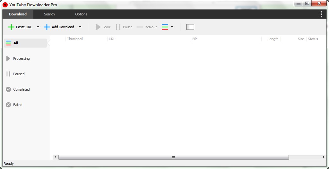
Task: Click the Add Download button label
Action: [x=63, y=27]
